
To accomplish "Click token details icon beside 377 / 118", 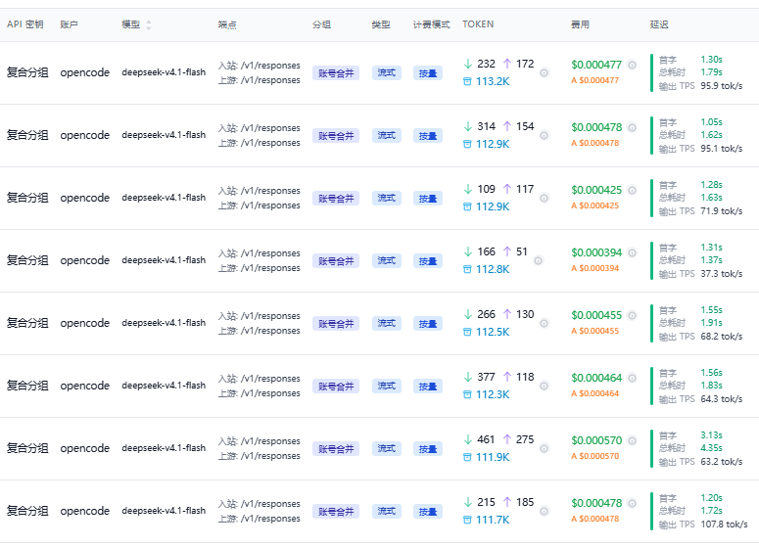I will coord(545,386).
